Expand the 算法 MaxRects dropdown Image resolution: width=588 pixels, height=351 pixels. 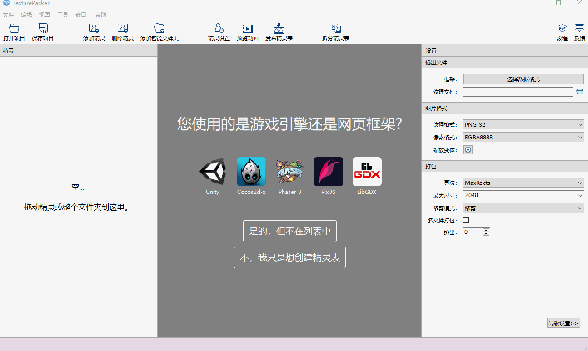click(523, 183)
